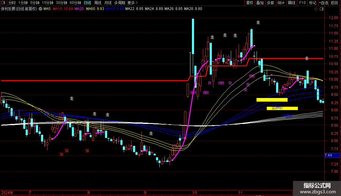Switch to 月线 monthly chart
This screenshot has height=196, width=341.
click(x=108, y=3)
